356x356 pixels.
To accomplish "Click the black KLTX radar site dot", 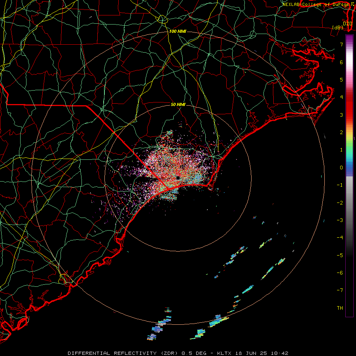I will click(178, 178).
